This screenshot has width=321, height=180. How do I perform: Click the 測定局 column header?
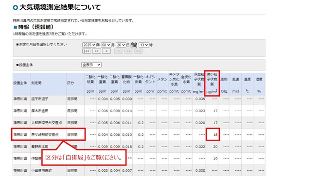tap(36, 83)
